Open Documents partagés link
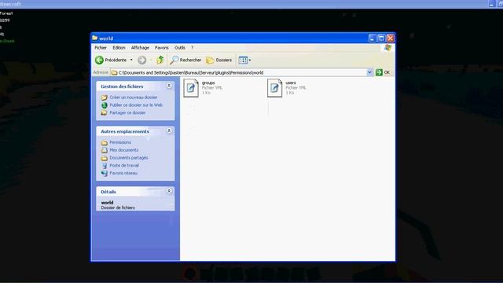This screenshot has width=503, height=283. pos(129,157)
